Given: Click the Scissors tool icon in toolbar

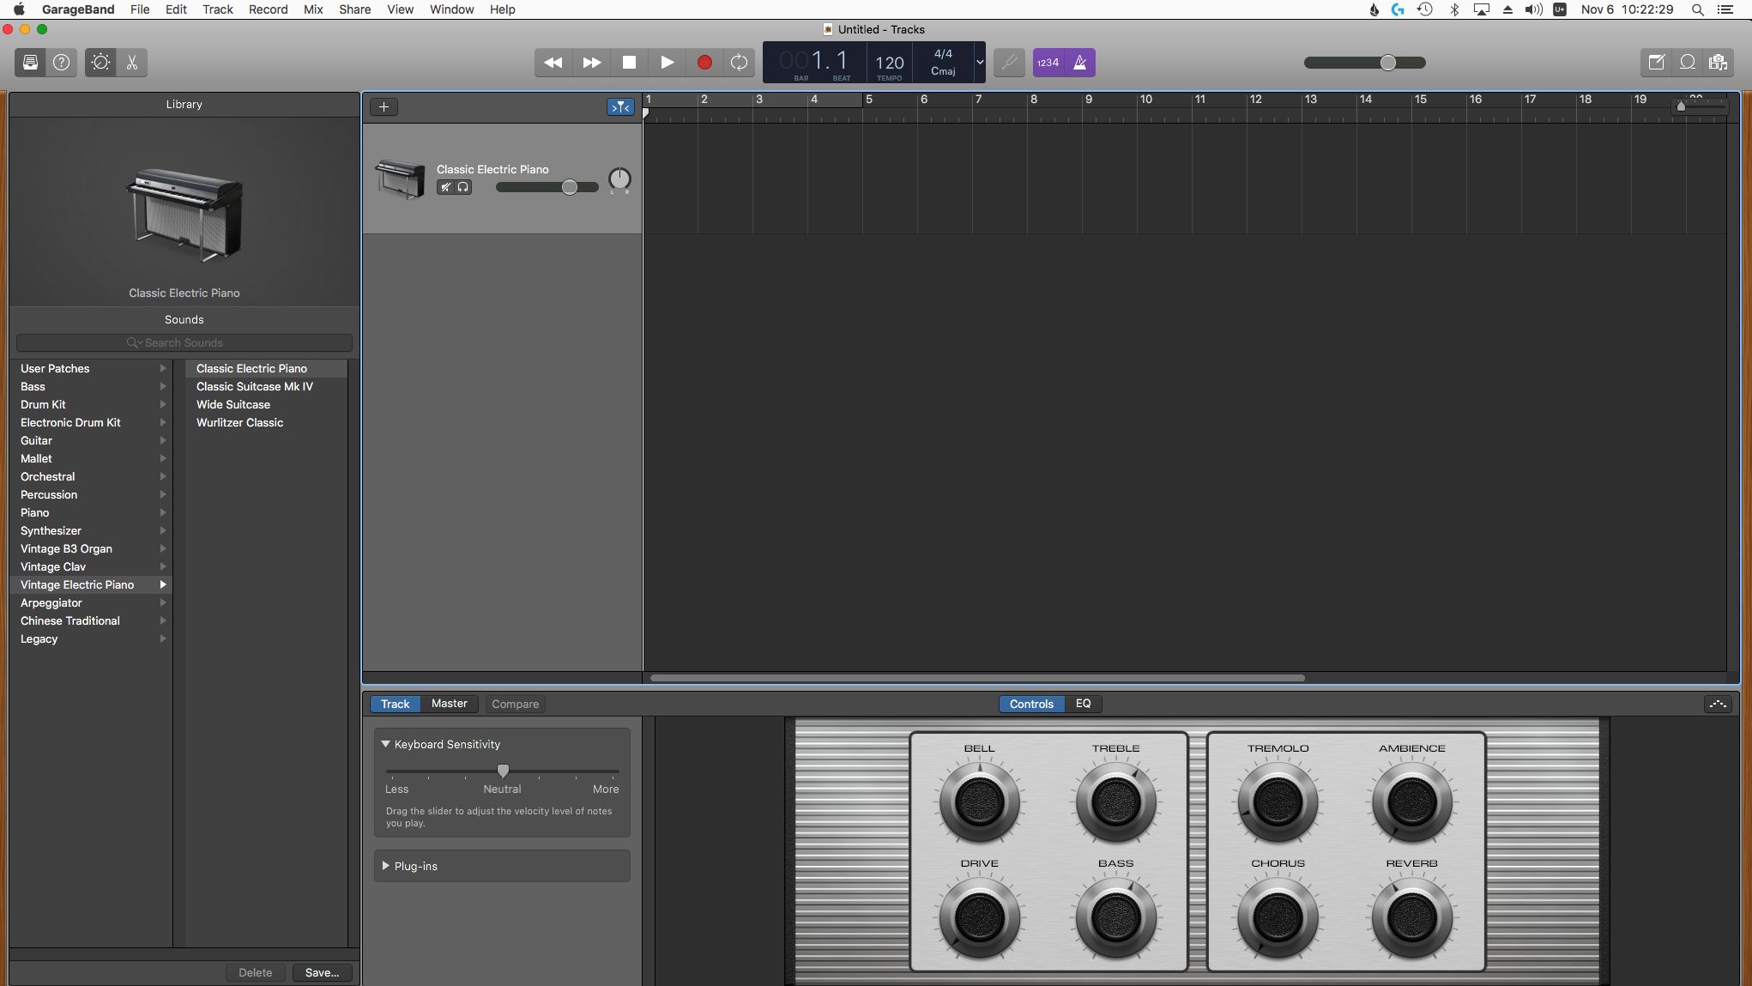Looking at the screenshot, I should click(132, 63).
